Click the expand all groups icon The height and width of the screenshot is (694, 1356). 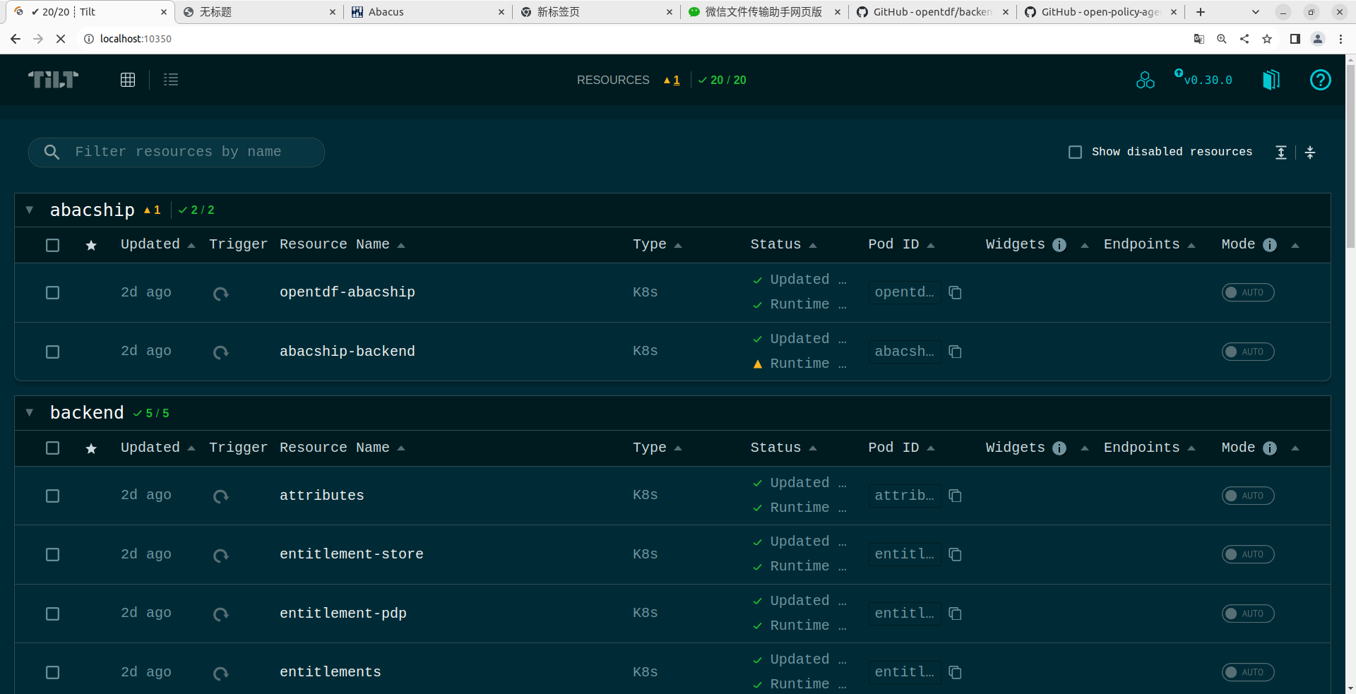click(1280, 152)
